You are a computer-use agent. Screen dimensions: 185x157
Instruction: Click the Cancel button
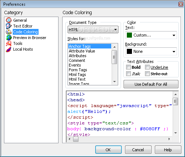click(x=138, y=150)
